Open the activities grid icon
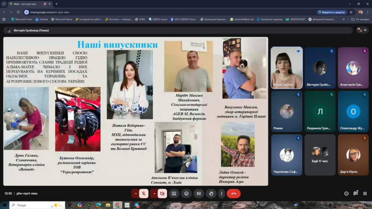 tap(365, 194)
